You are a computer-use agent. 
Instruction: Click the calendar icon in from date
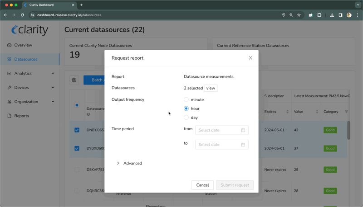coord(243,130)
